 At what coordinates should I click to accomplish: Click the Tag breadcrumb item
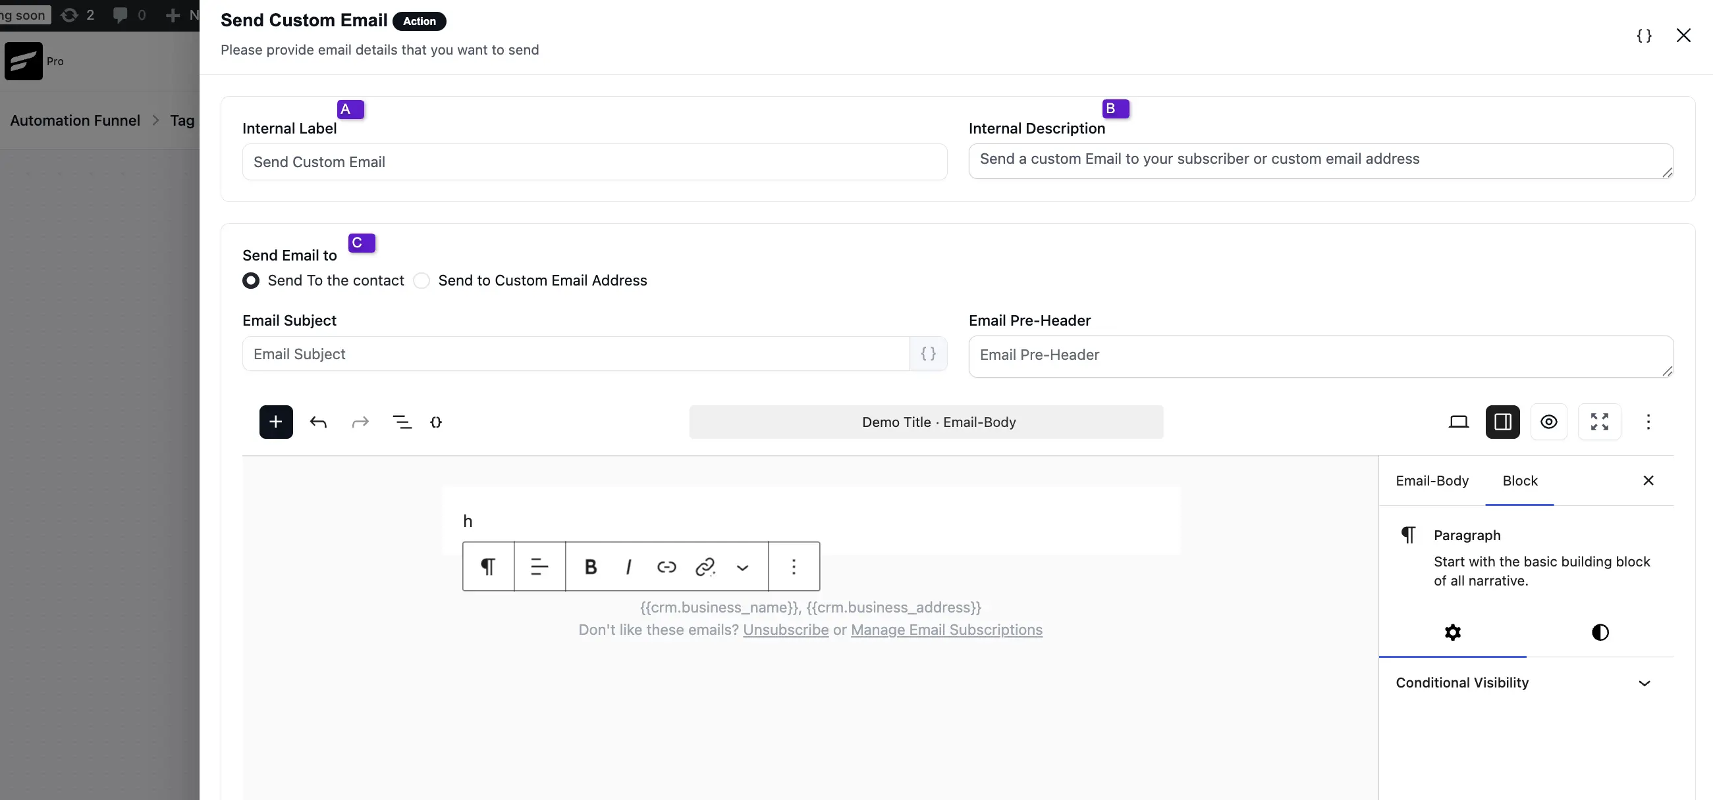click(182, 120)
